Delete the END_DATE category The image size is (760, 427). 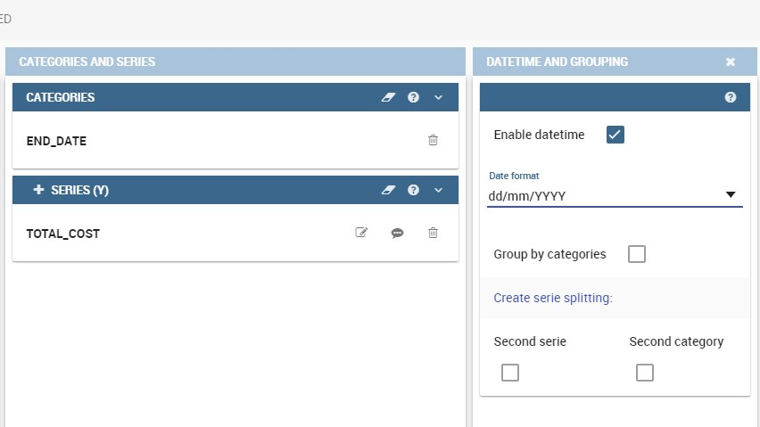point(433,140)
